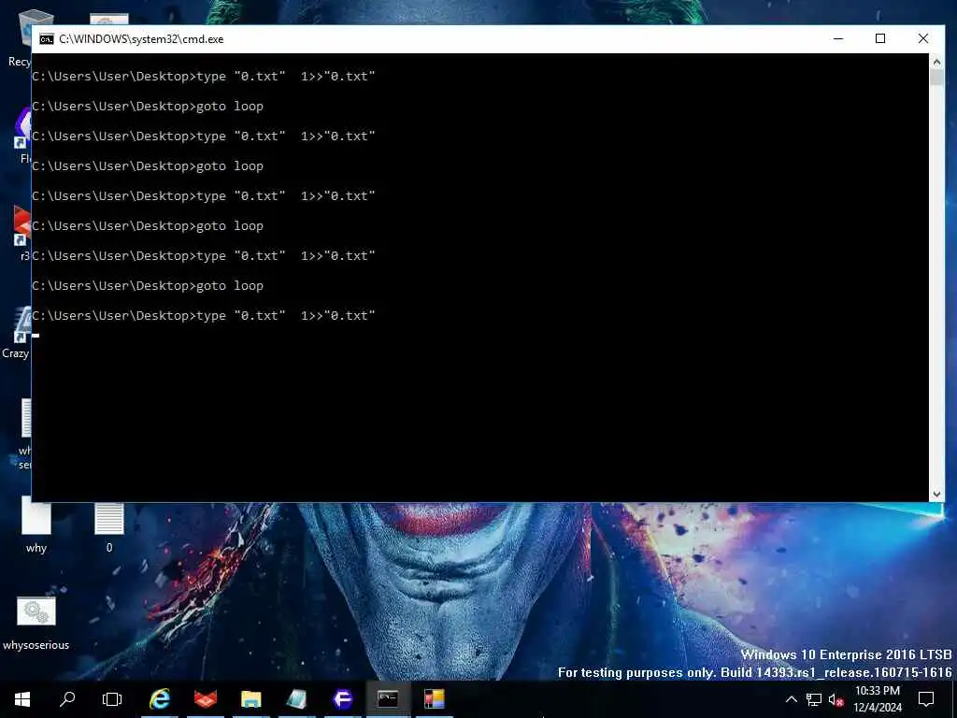Click the cmd scrollbar up arrow
This screenshot has width=957, height=718.
point(936,62)
